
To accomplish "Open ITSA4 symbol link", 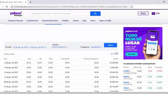I will [127, 88].
